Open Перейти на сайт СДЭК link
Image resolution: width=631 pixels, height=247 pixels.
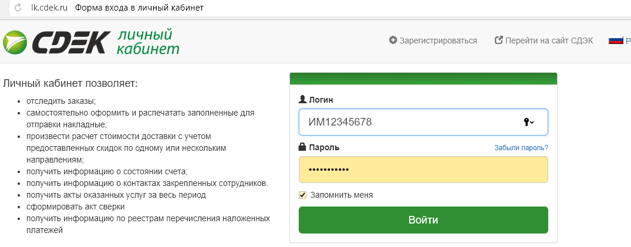click(549, 40)
